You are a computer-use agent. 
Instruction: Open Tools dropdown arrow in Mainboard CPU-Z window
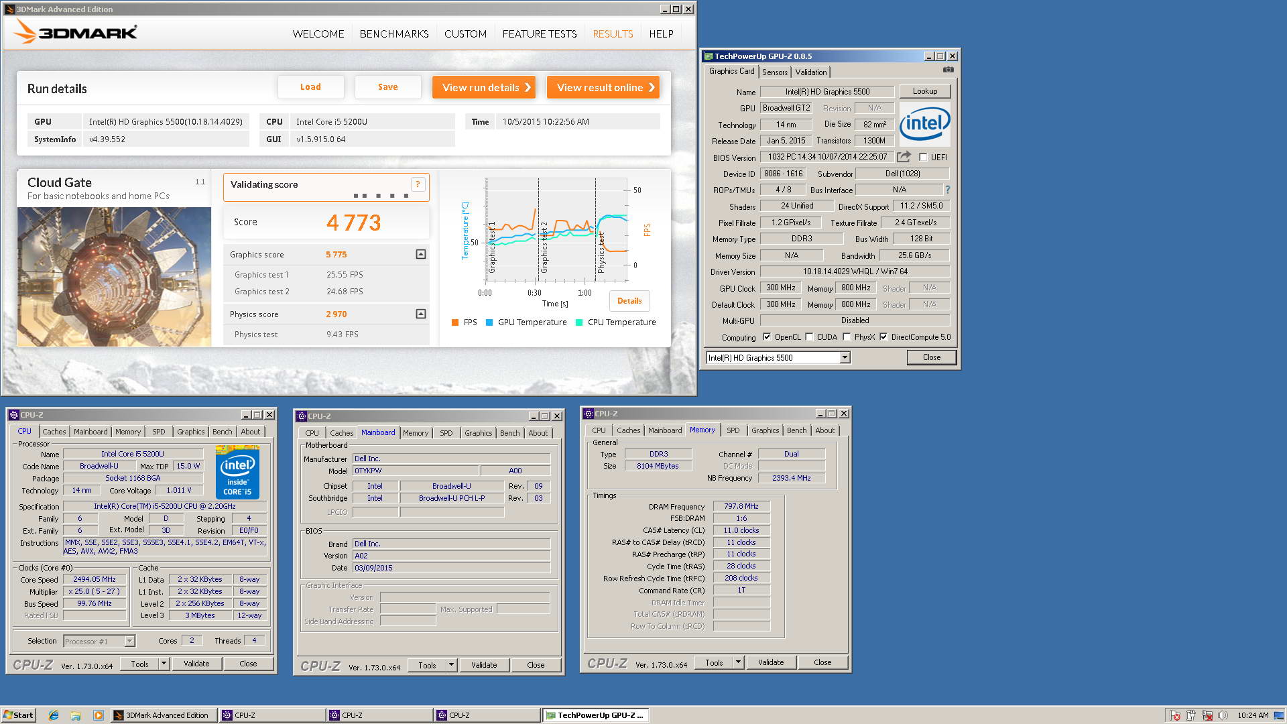450,665
